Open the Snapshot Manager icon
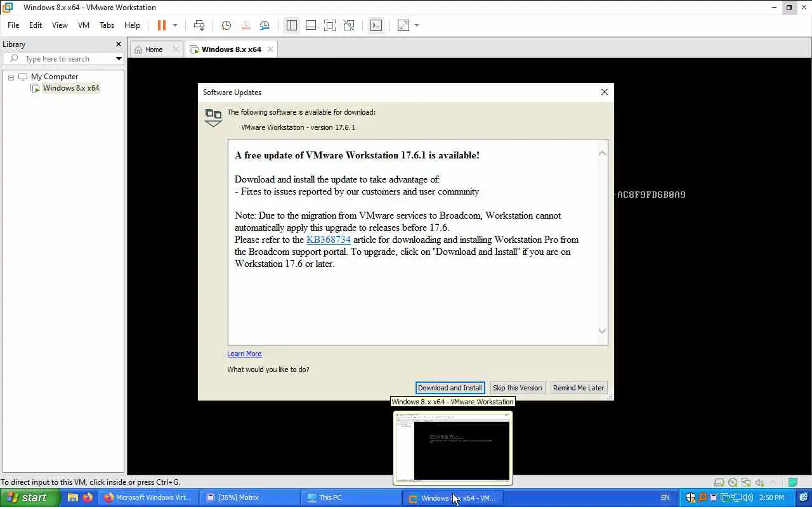812x507 pixels. pos(265,25)
